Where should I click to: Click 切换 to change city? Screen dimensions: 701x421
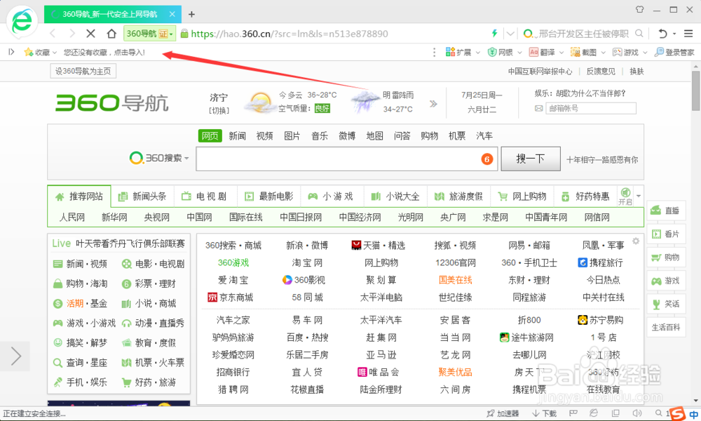pos(219,110)
